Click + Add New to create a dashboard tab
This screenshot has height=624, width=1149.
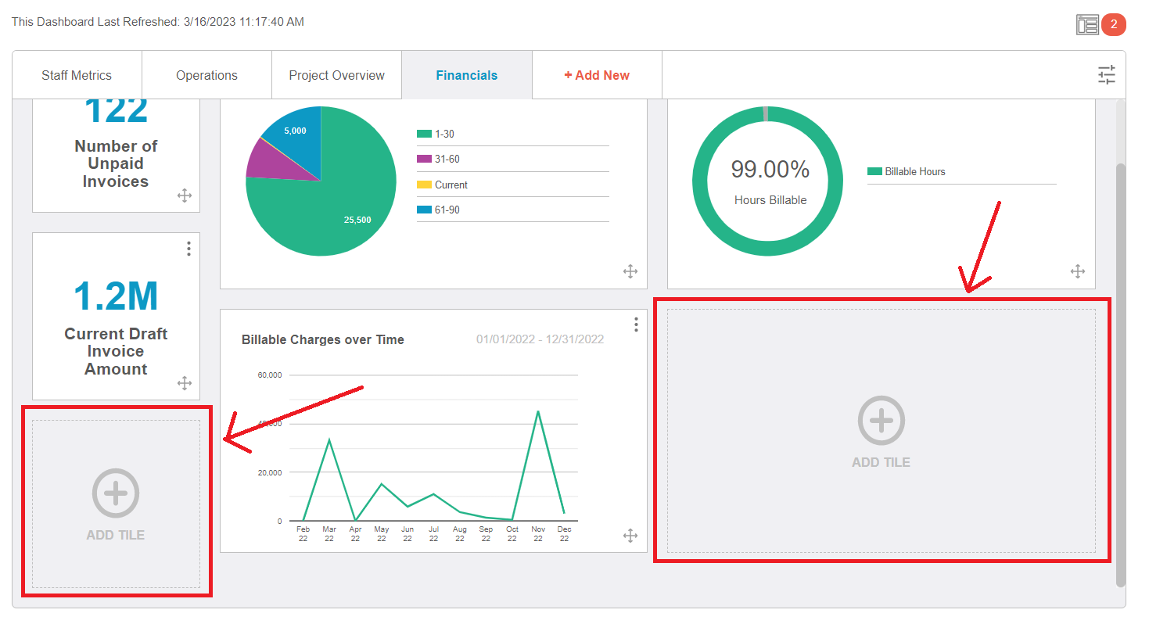click(x=597, y=76)
